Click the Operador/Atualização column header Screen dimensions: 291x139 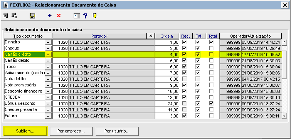pyautogui.click(x=251, y=36)
